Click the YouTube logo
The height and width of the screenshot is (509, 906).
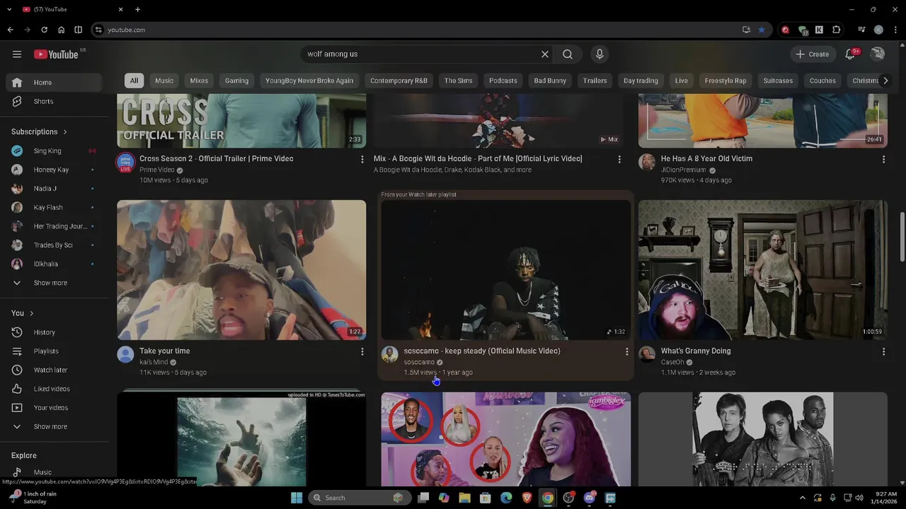56,54
